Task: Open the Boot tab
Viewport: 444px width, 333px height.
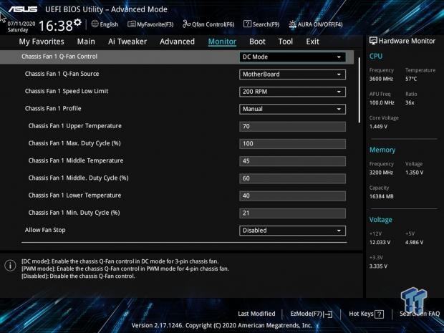Action: [x=257, y=42]
